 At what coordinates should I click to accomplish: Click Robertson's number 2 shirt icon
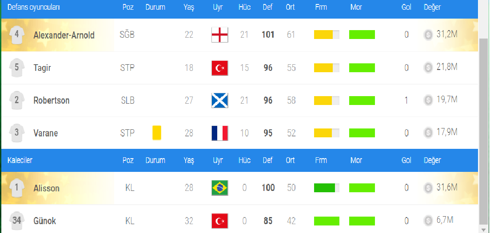tap(17, 100)
